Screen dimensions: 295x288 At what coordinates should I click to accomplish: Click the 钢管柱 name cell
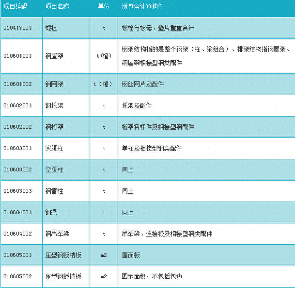(x=54, y=191)
